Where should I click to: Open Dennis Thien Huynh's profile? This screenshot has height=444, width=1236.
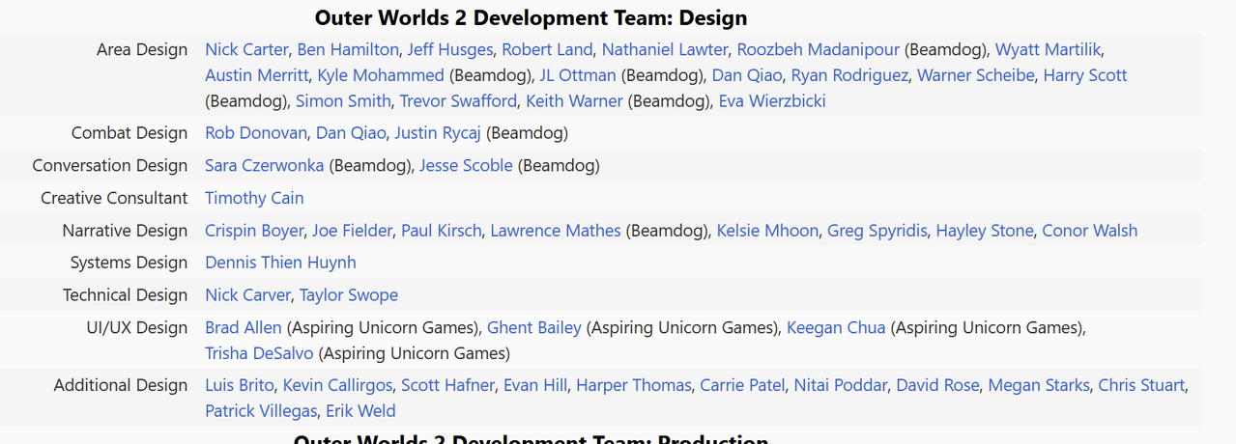point(280,263)
